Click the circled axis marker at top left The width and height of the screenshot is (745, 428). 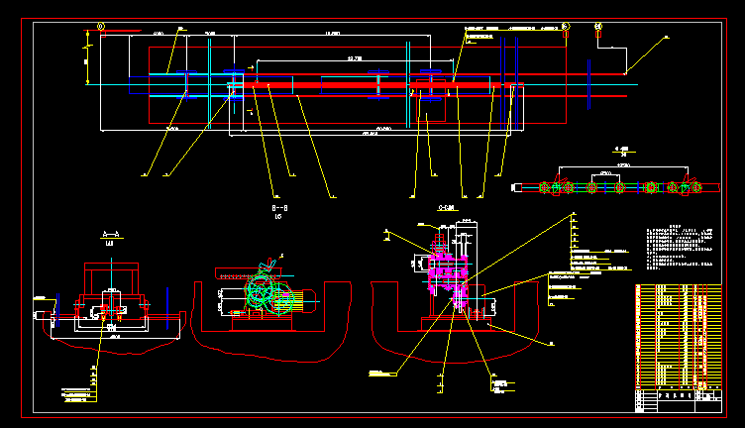101,28
